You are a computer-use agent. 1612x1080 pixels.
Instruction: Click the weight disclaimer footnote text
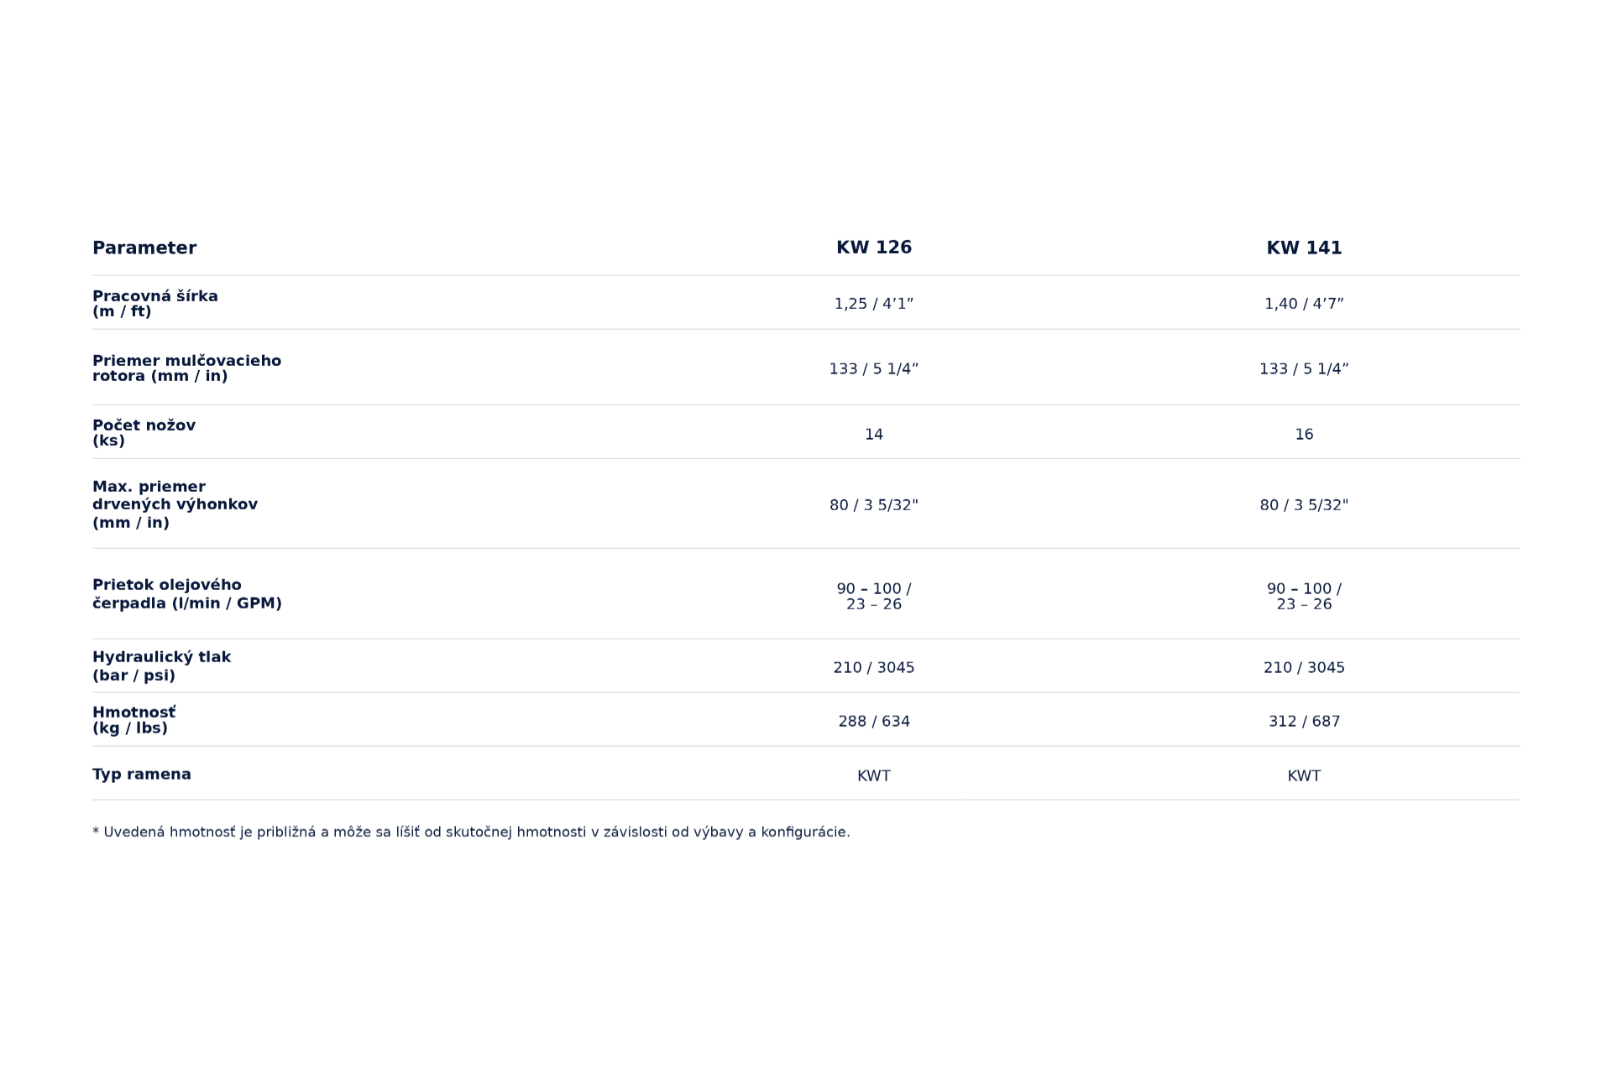[471, 832]
